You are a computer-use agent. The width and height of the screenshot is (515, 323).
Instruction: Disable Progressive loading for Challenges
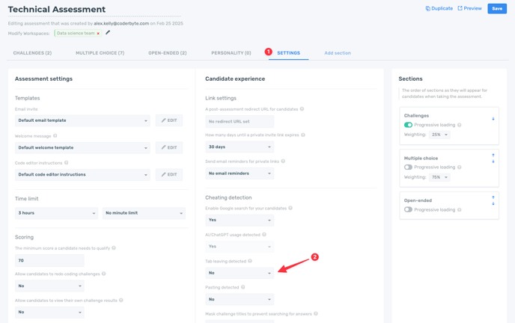click(x=409, y=125)
